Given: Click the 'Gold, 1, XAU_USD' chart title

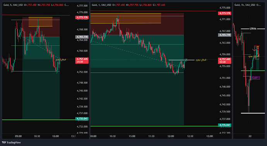Looking at the screenshot, I should 101,5.
